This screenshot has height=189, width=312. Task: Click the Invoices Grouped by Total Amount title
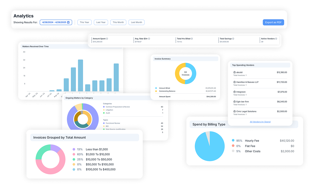(x=59, y=138)
